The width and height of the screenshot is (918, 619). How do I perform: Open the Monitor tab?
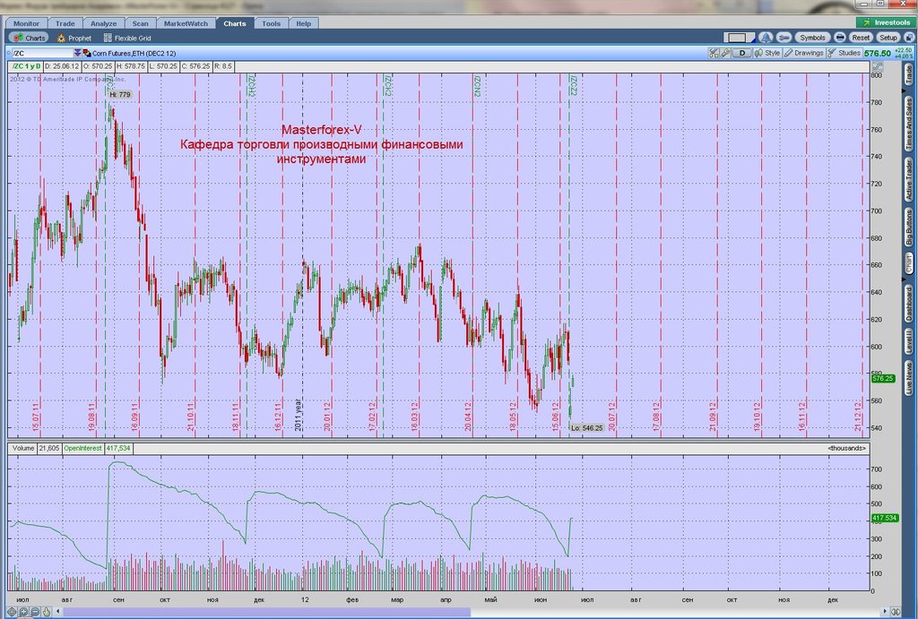click(x=26, y=23)
